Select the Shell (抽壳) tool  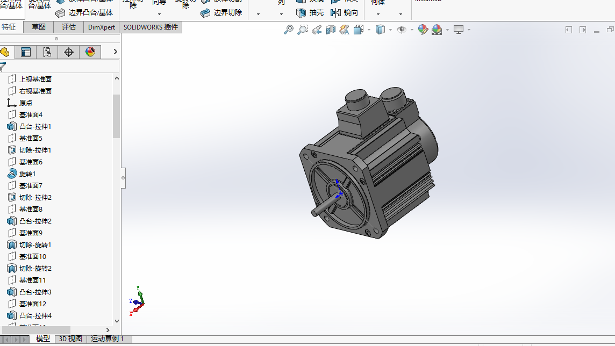310,12
